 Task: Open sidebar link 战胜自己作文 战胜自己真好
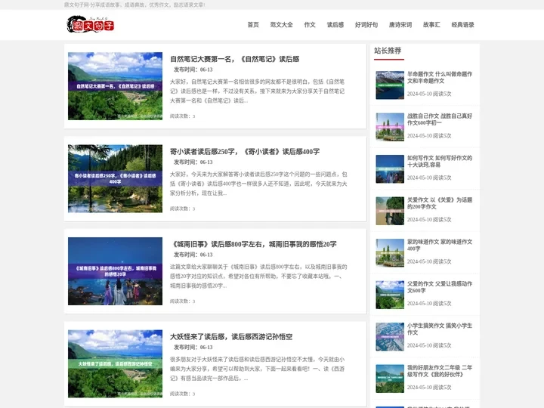click(x=440, y=119)
